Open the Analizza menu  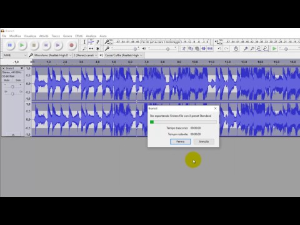pos(91,36)
